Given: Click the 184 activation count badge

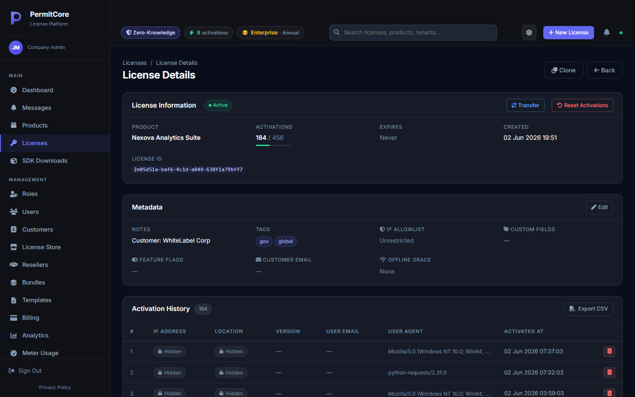Looking at the screenshot, I should pos(203,309).
